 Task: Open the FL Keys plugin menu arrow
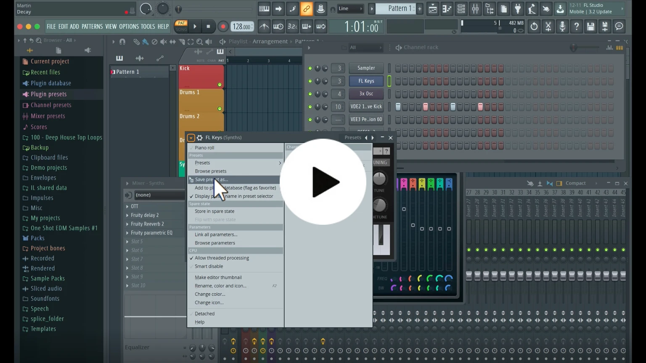pos(191,137)
